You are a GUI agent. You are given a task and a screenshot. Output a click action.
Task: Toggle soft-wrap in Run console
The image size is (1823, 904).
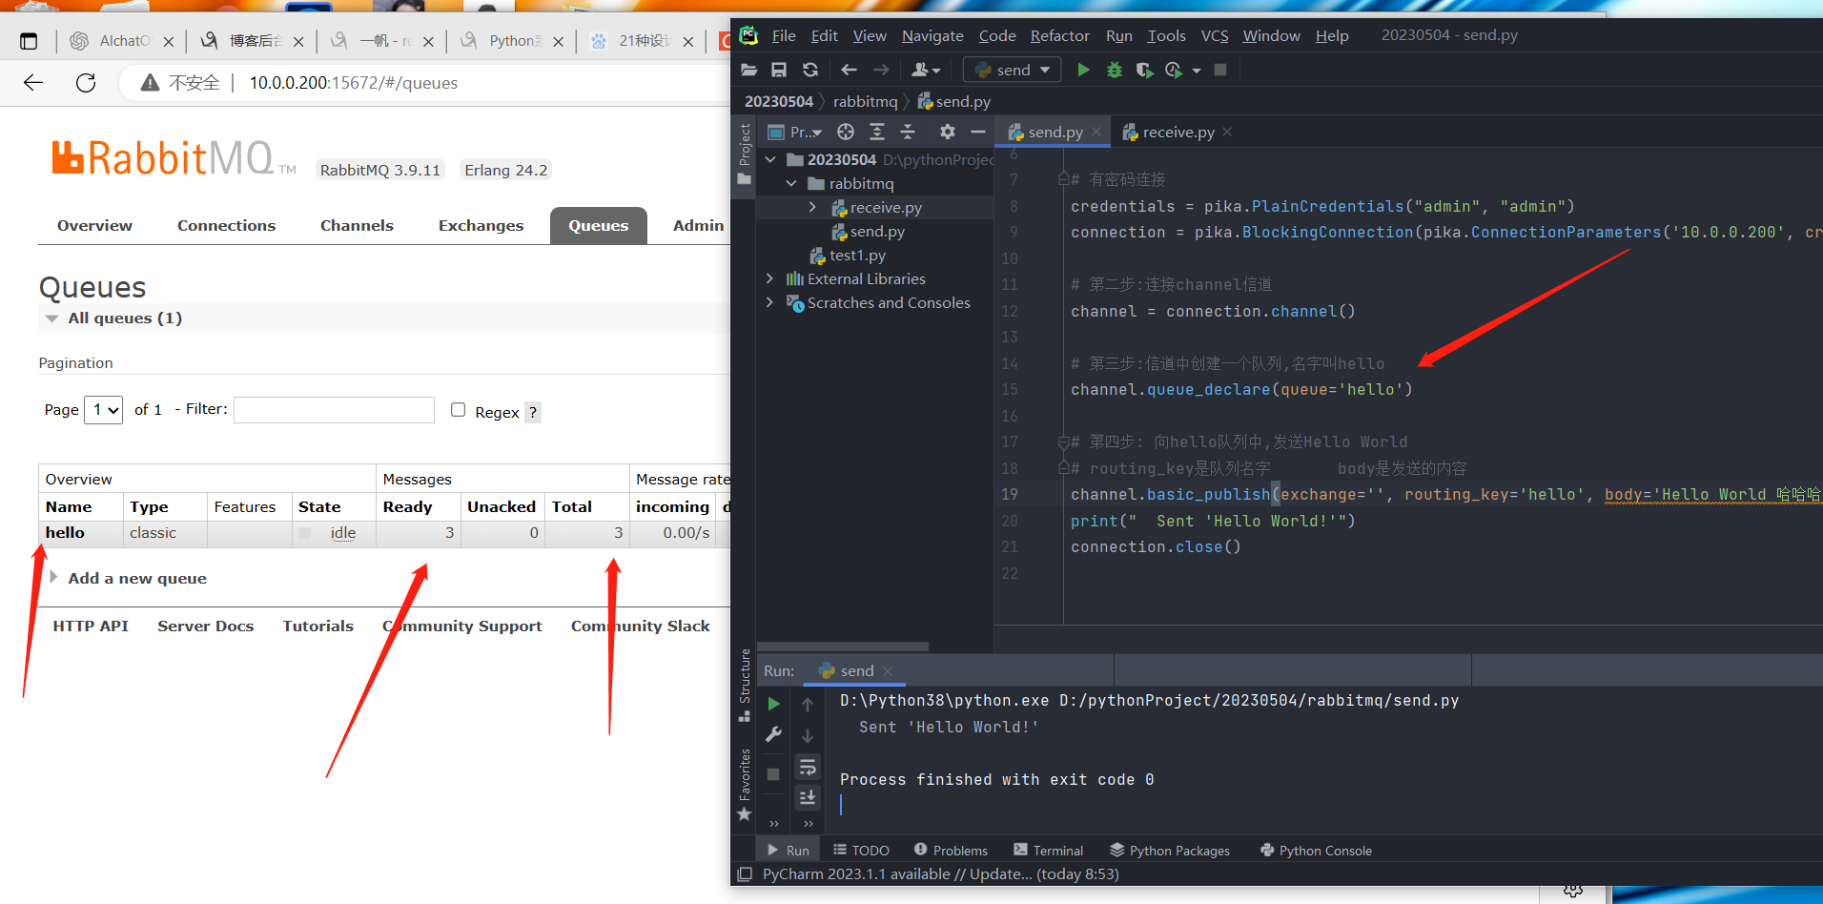808,767
